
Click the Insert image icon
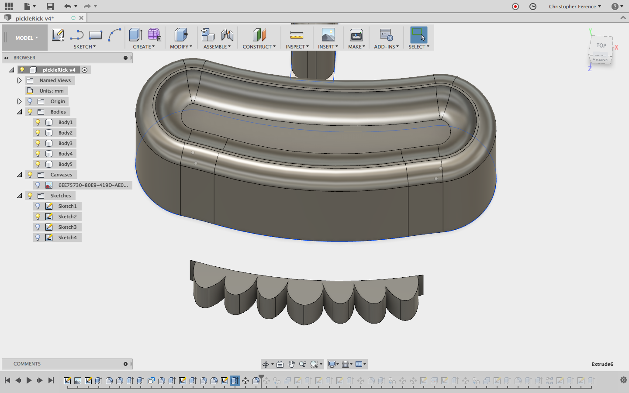pyautogui.click(x=328, y=35)
